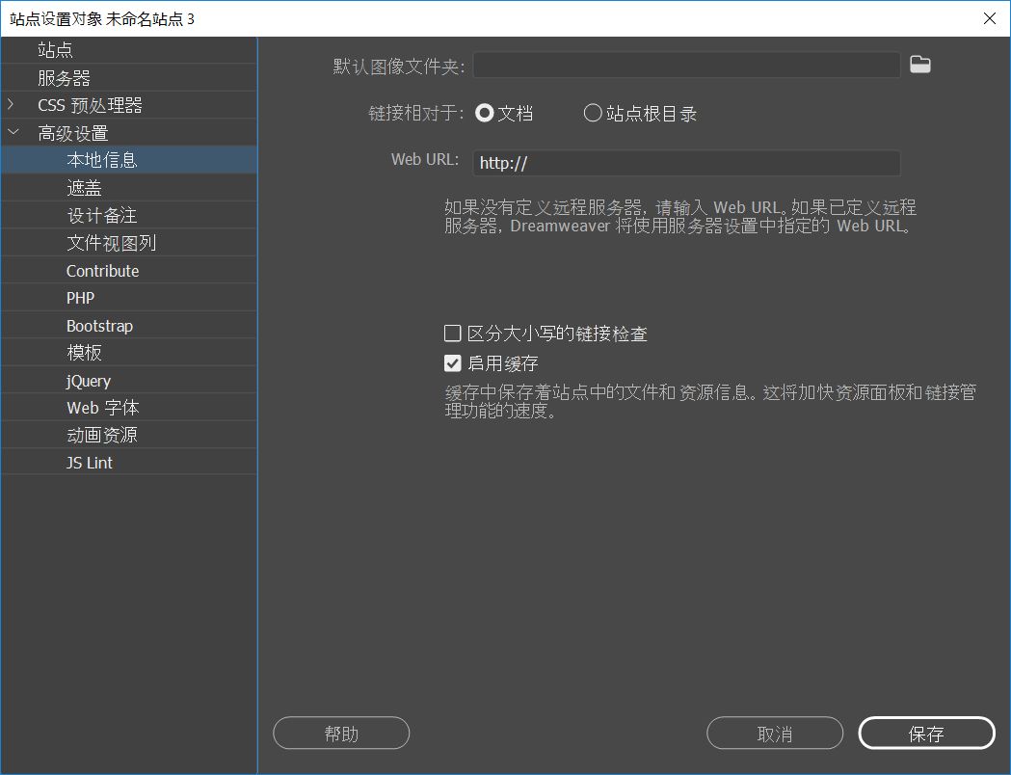Open the PHP settings page
The height and width of the screenshot is (775, 1011).
[129, 298]
